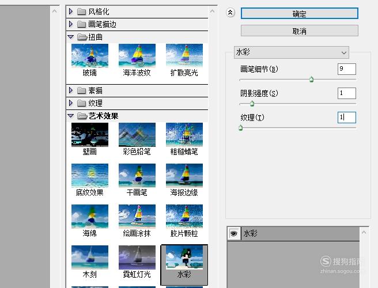
Task: Choose the 壁画 filter thumbnail
Action: tap(90, 135)
